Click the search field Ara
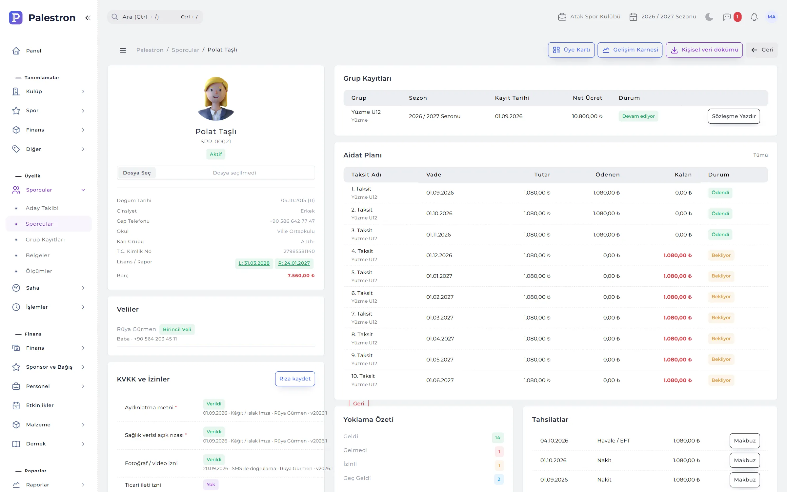787x492 pixels. [x=155, y=17]
